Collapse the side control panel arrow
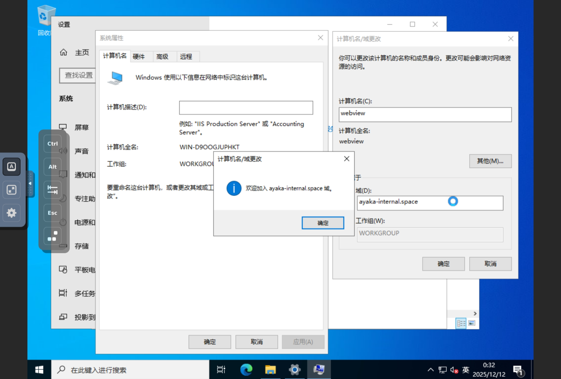561x379 pixels. pos(30,184)
